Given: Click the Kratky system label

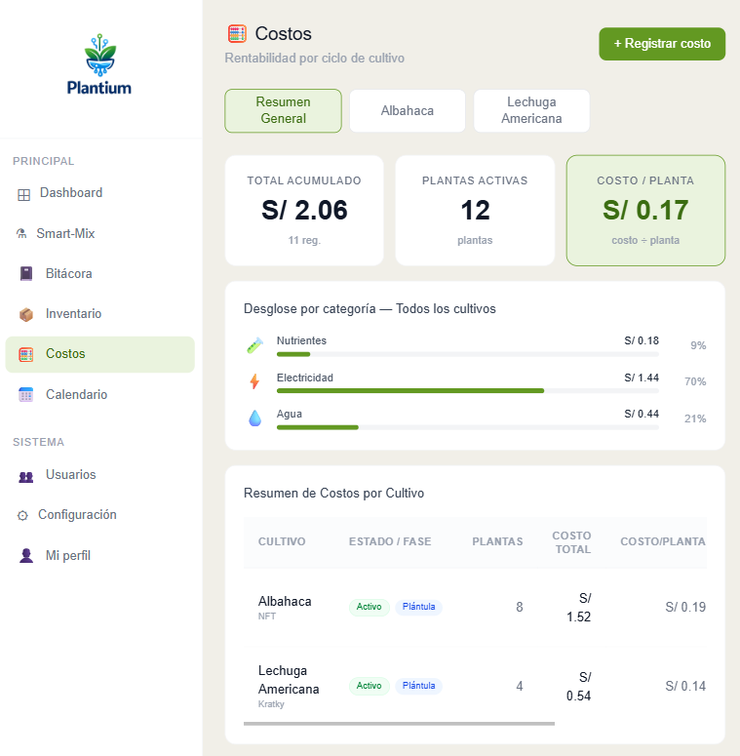Looking at the screenshot, I should 271,704.
